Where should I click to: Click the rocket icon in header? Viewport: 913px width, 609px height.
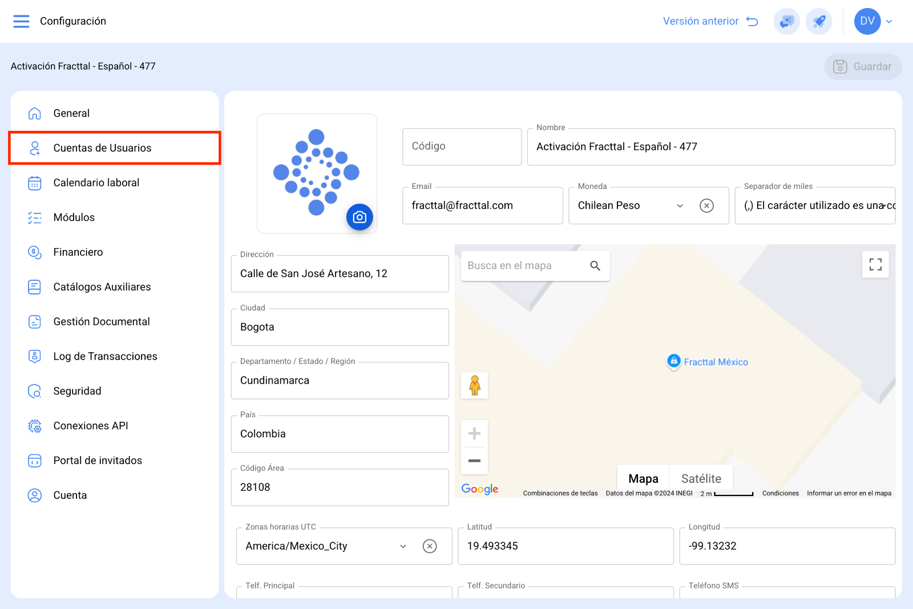point(819,22)
